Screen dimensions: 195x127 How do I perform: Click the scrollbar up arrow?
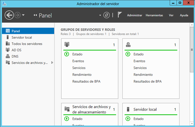[192, 25]
